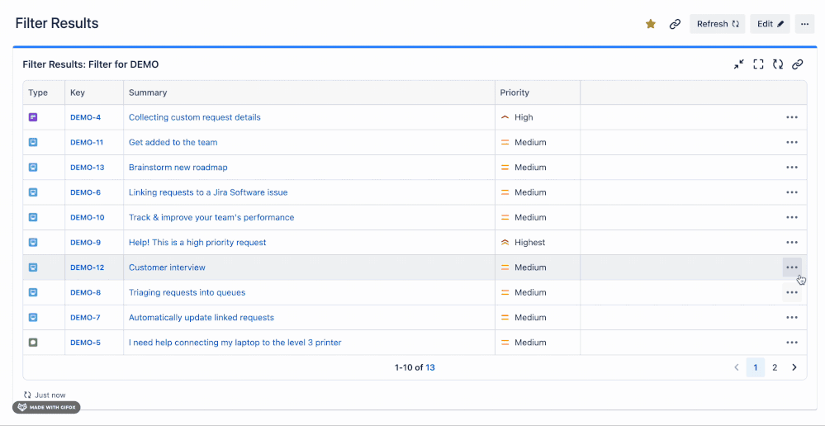Minimize the Filter Results gadget

click(x=739, y=64)
